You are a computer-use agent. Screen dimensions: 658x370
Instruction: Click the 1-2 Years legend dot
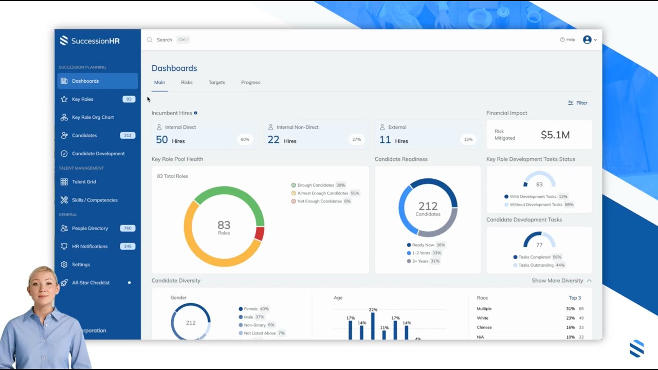pyautogui.click(x=409, y=253)
